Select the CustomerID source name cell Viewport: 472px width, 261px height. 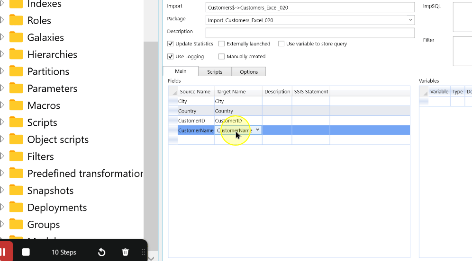[x=196, y=121]
